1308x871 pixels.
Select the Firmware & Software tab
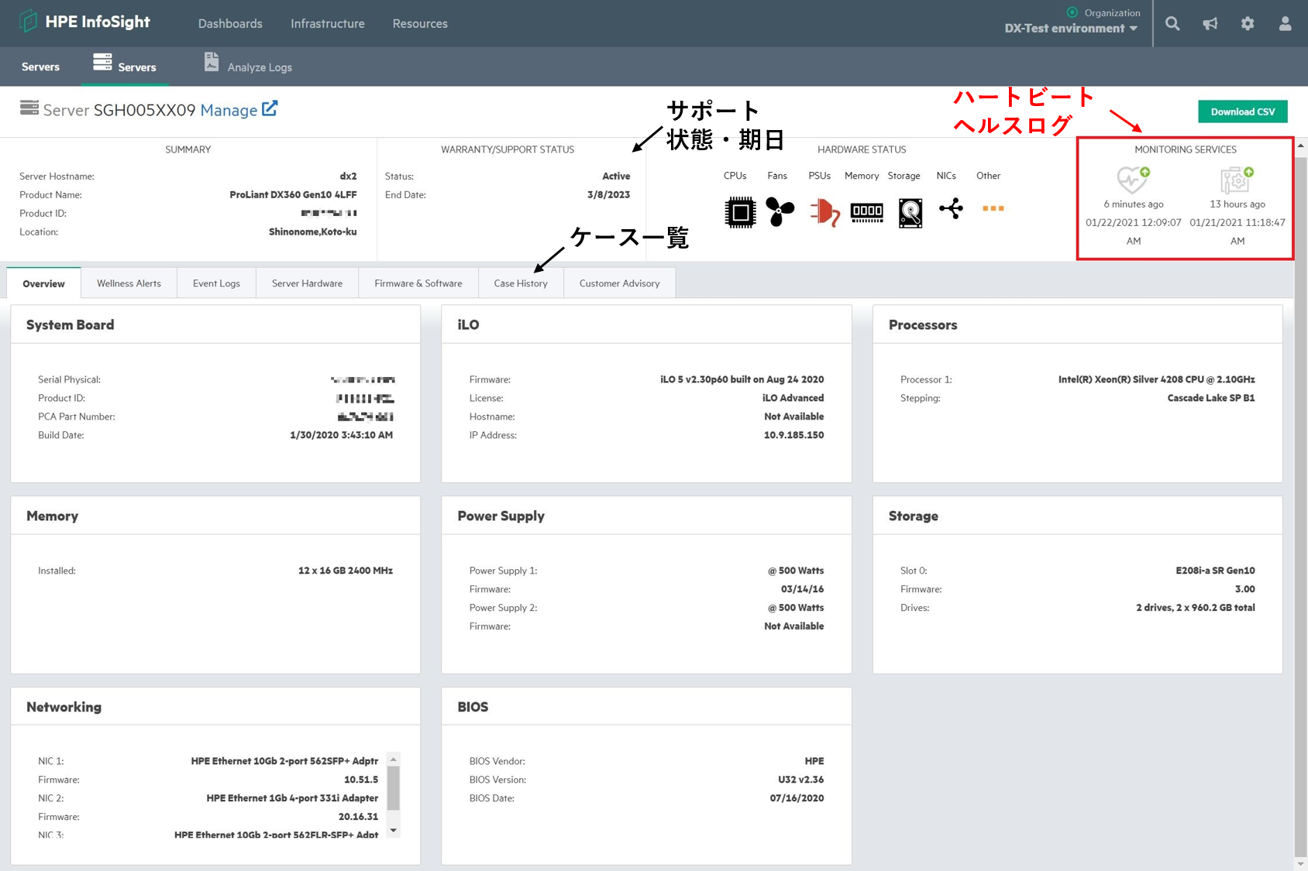click(x=418, y=283)
